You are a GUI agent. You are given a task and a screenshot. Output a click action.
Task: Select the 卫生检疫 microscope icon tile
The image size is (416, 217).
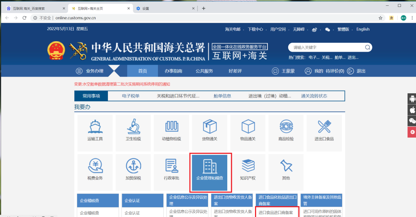point(133,132)
